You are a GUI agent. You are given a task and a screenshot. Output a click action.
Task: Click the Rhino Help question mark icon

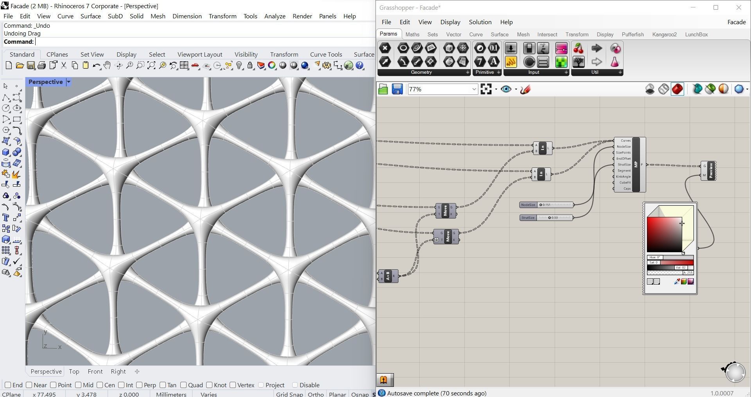(x=360, y=66)
